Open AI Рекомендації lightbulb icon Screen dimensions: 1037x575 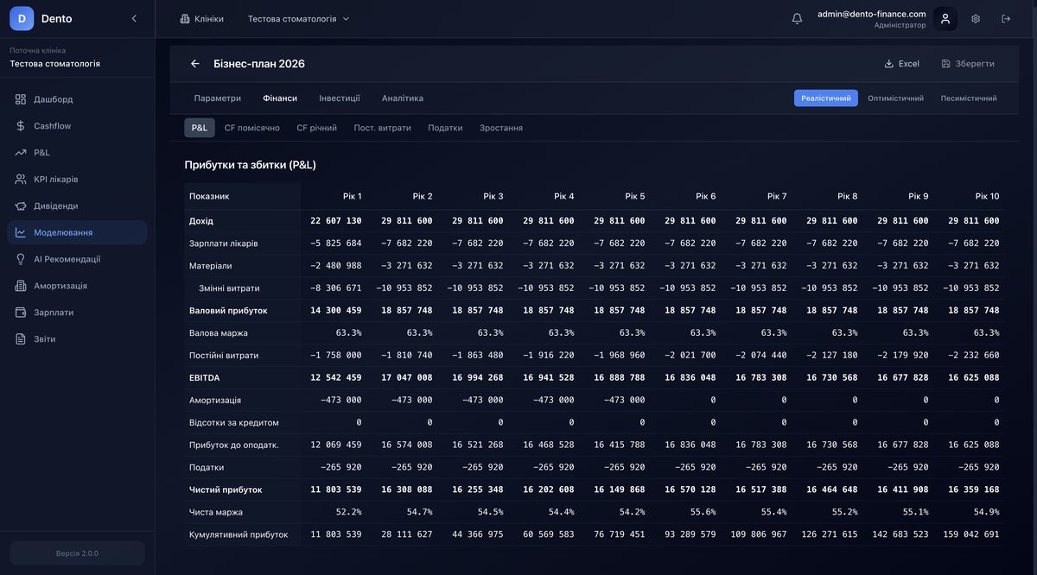pos(19,256)
